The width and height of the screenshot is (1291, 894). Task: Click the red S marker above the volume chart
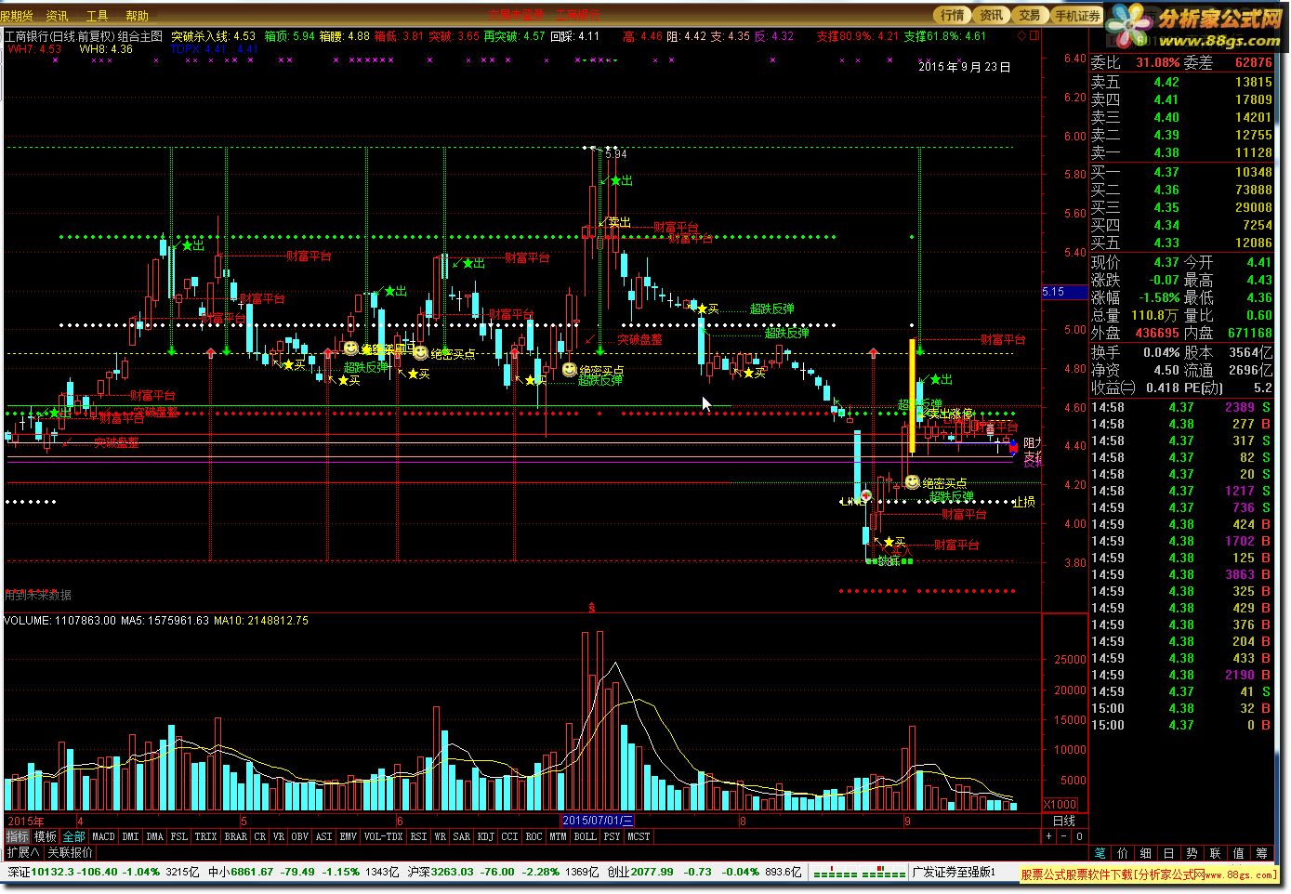[592, 607]
